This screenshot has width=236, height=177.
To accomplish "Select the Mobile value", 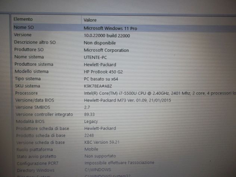I will click(91, 149).
